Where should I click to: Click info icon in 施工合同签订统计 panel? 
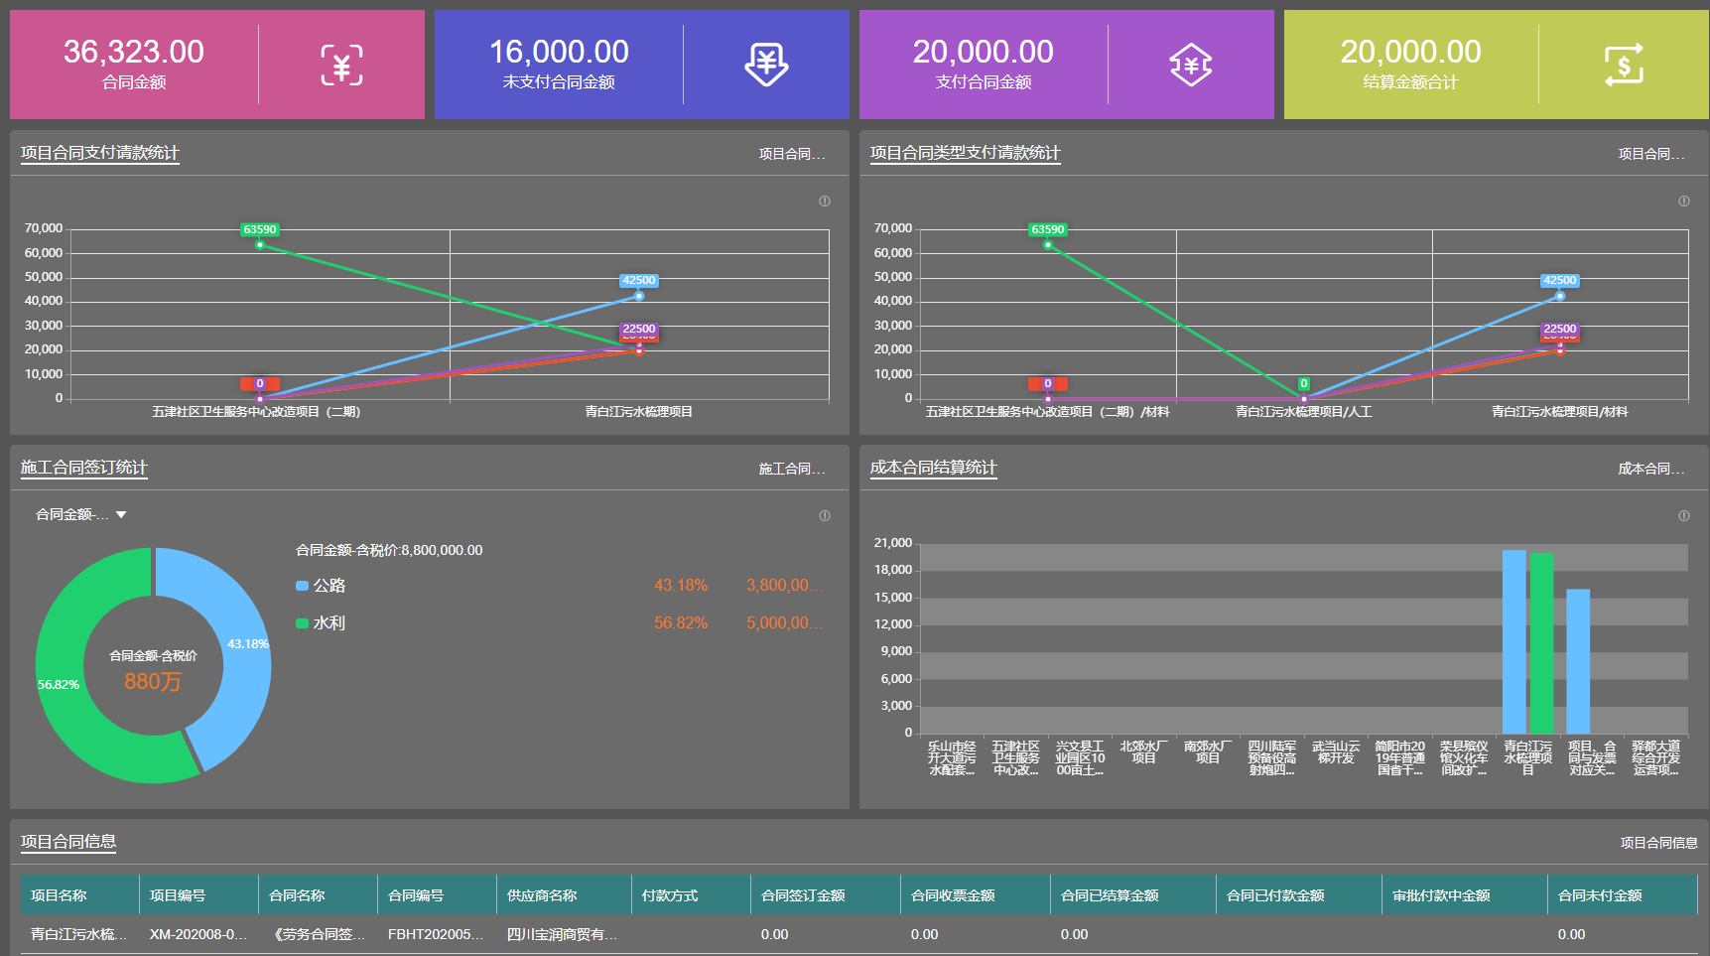coord(824,516)
